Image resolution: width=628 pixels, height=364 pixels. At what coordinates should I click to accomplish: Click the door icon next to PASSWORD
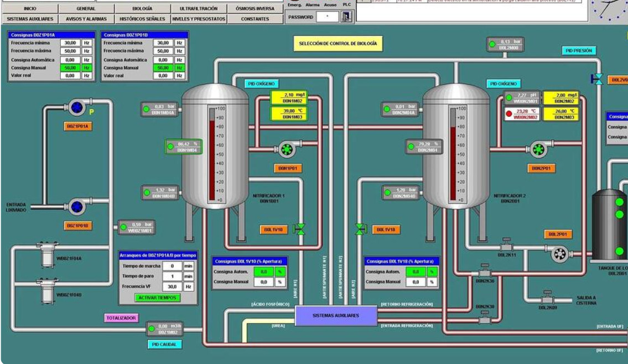[x=346, y=17]
